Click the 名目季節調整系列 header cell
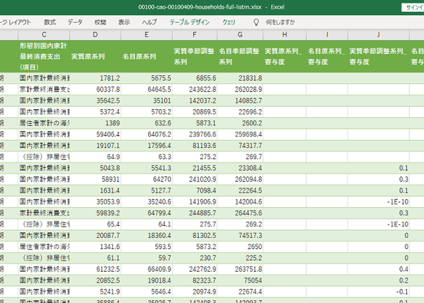 tap(240, 56)
